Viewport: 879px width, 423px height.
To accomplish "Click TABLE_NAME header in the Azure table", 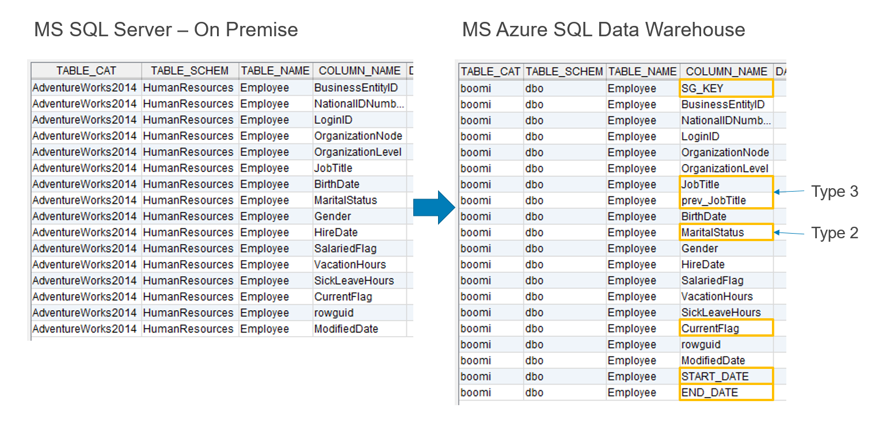I will click(x=642, y=71).
